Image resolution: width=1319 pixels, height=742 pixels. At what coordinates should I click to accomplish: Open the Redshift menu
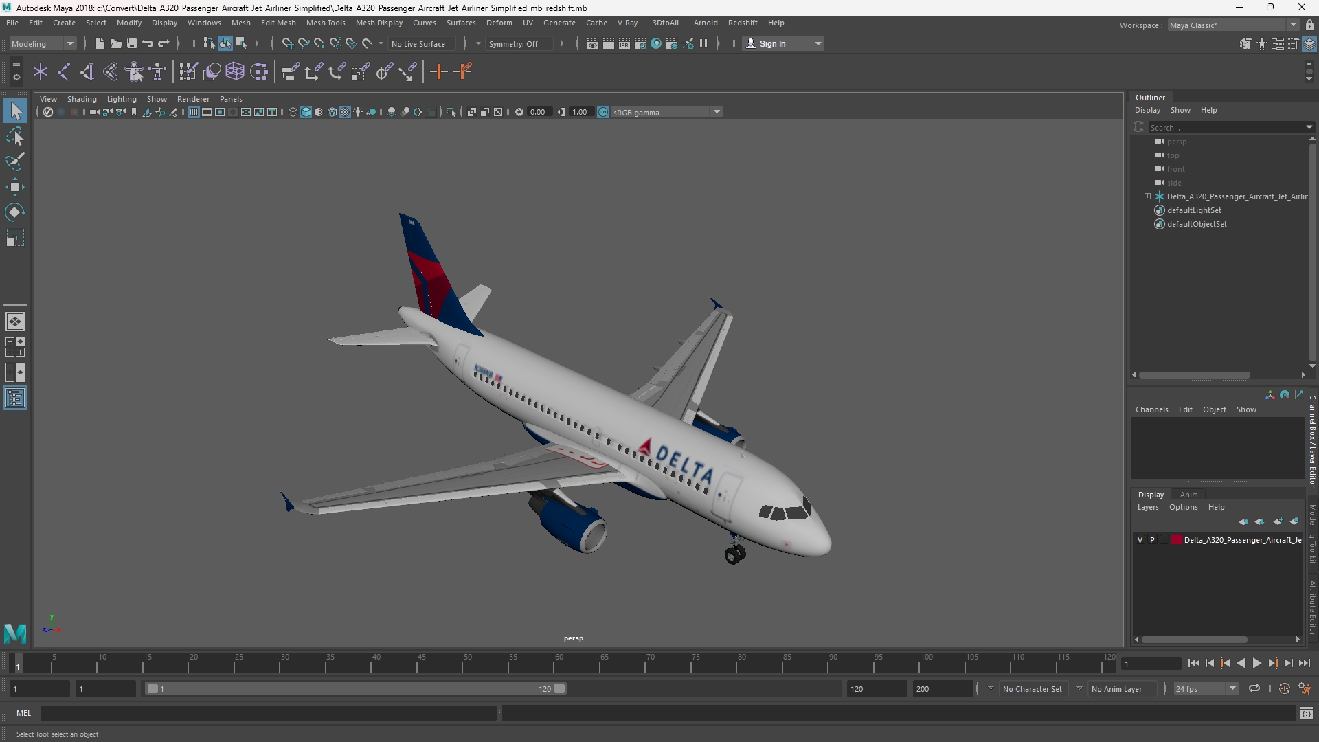tap(743, 23)
